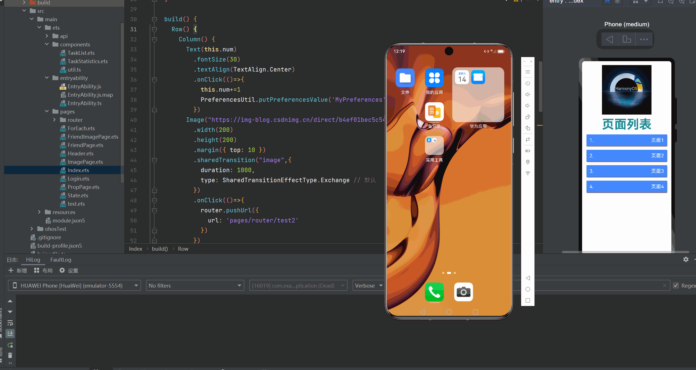The image size is (696, 370).
Task: Click the 新增 add button
Action: 18,271
